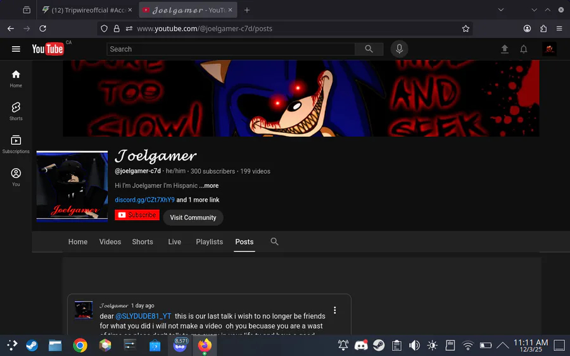Open the Discord tray icon

(x=361, y=345)
